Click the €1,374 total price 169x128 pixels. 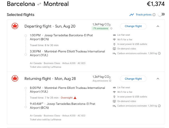156,4
